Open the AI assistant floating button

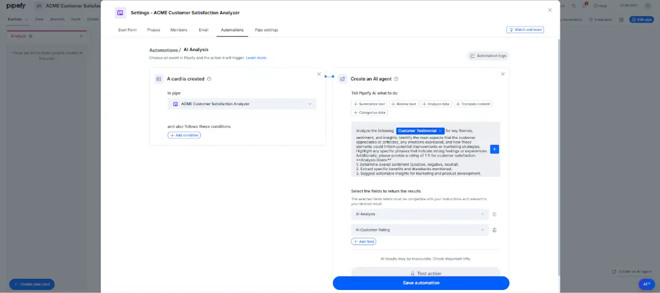coord(646,284)
